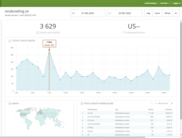Click Logga ut
Screen dimensions: 182x138
coord(176,3)
